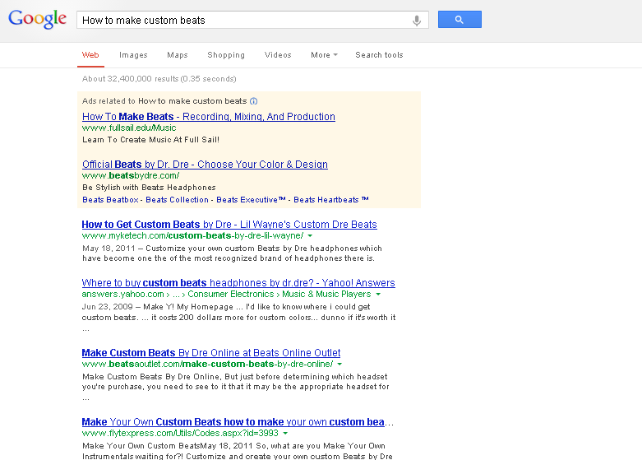642x460 pixels.
Task: Select the Web tab
Action: 90,55
